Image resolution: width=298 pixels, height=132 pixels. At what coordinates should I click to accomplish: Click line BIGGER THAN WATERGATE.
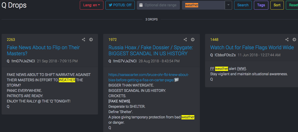131,85
